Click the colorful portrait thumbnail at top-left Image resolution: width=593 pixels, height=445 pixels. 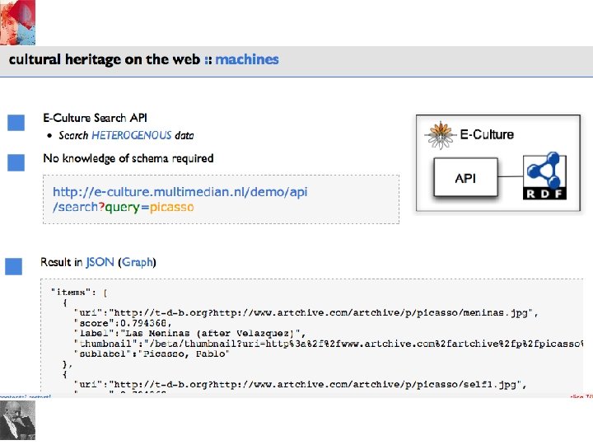pyautogui.click(x=18, y=22)
